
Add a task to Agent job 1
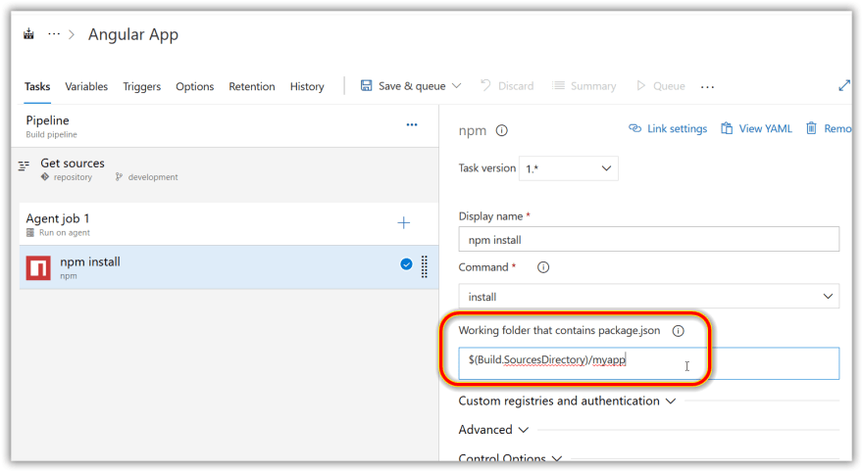pos(403,222)
